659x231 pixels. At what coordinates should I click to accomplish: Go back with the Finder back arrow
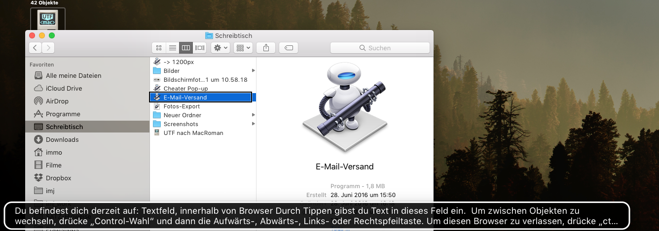[x=35, y=48]
